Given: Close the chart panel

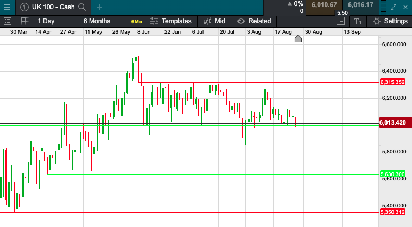Looking at the screenshot, I should (x=405, y=7).
